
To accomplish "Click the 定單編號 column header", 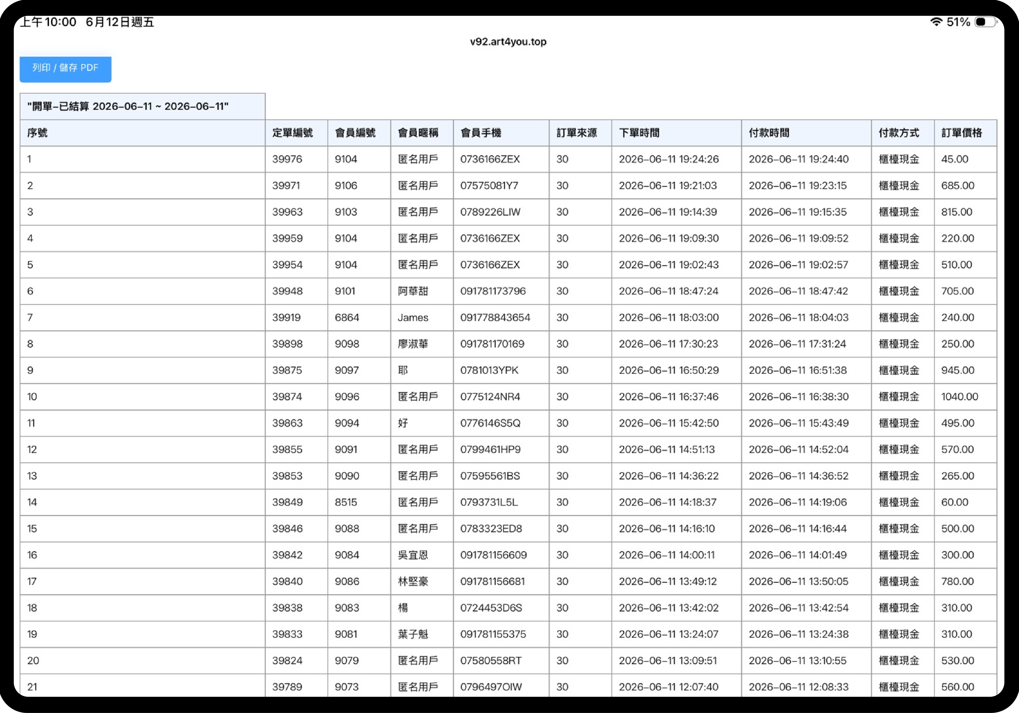I will [x=296, y=133].
